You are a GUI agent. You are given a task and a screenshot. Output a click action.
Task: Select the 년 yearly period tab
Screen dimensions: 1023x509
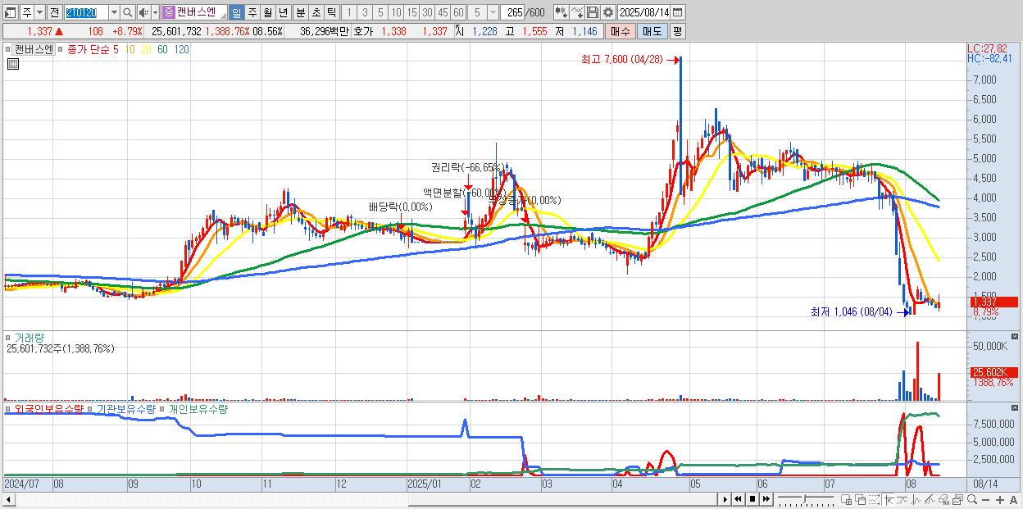284,12
